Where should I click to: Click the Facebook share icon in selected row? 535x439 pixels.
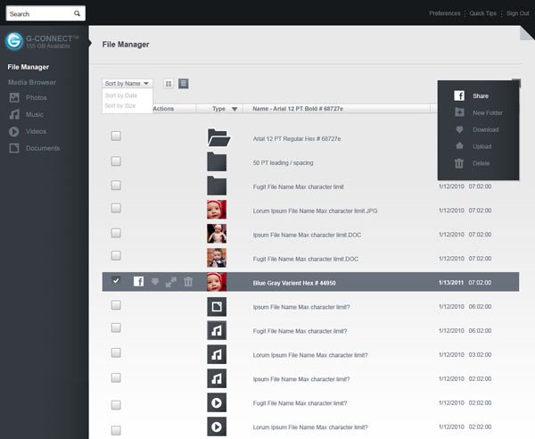point(139,281)
